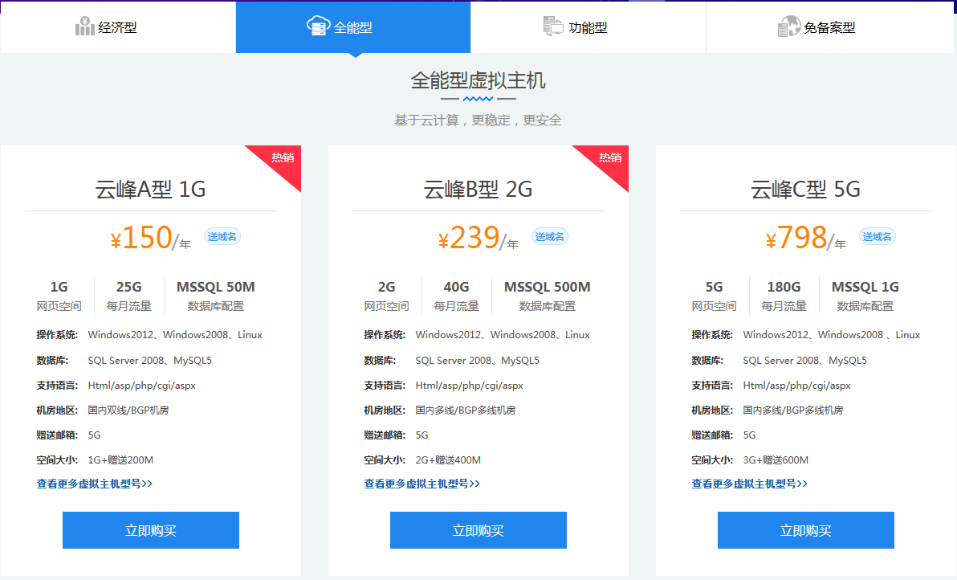Purchase 云峰C型 5G via 立即购买 button
This screenshot has height=580, width=957.
[805, 530]
